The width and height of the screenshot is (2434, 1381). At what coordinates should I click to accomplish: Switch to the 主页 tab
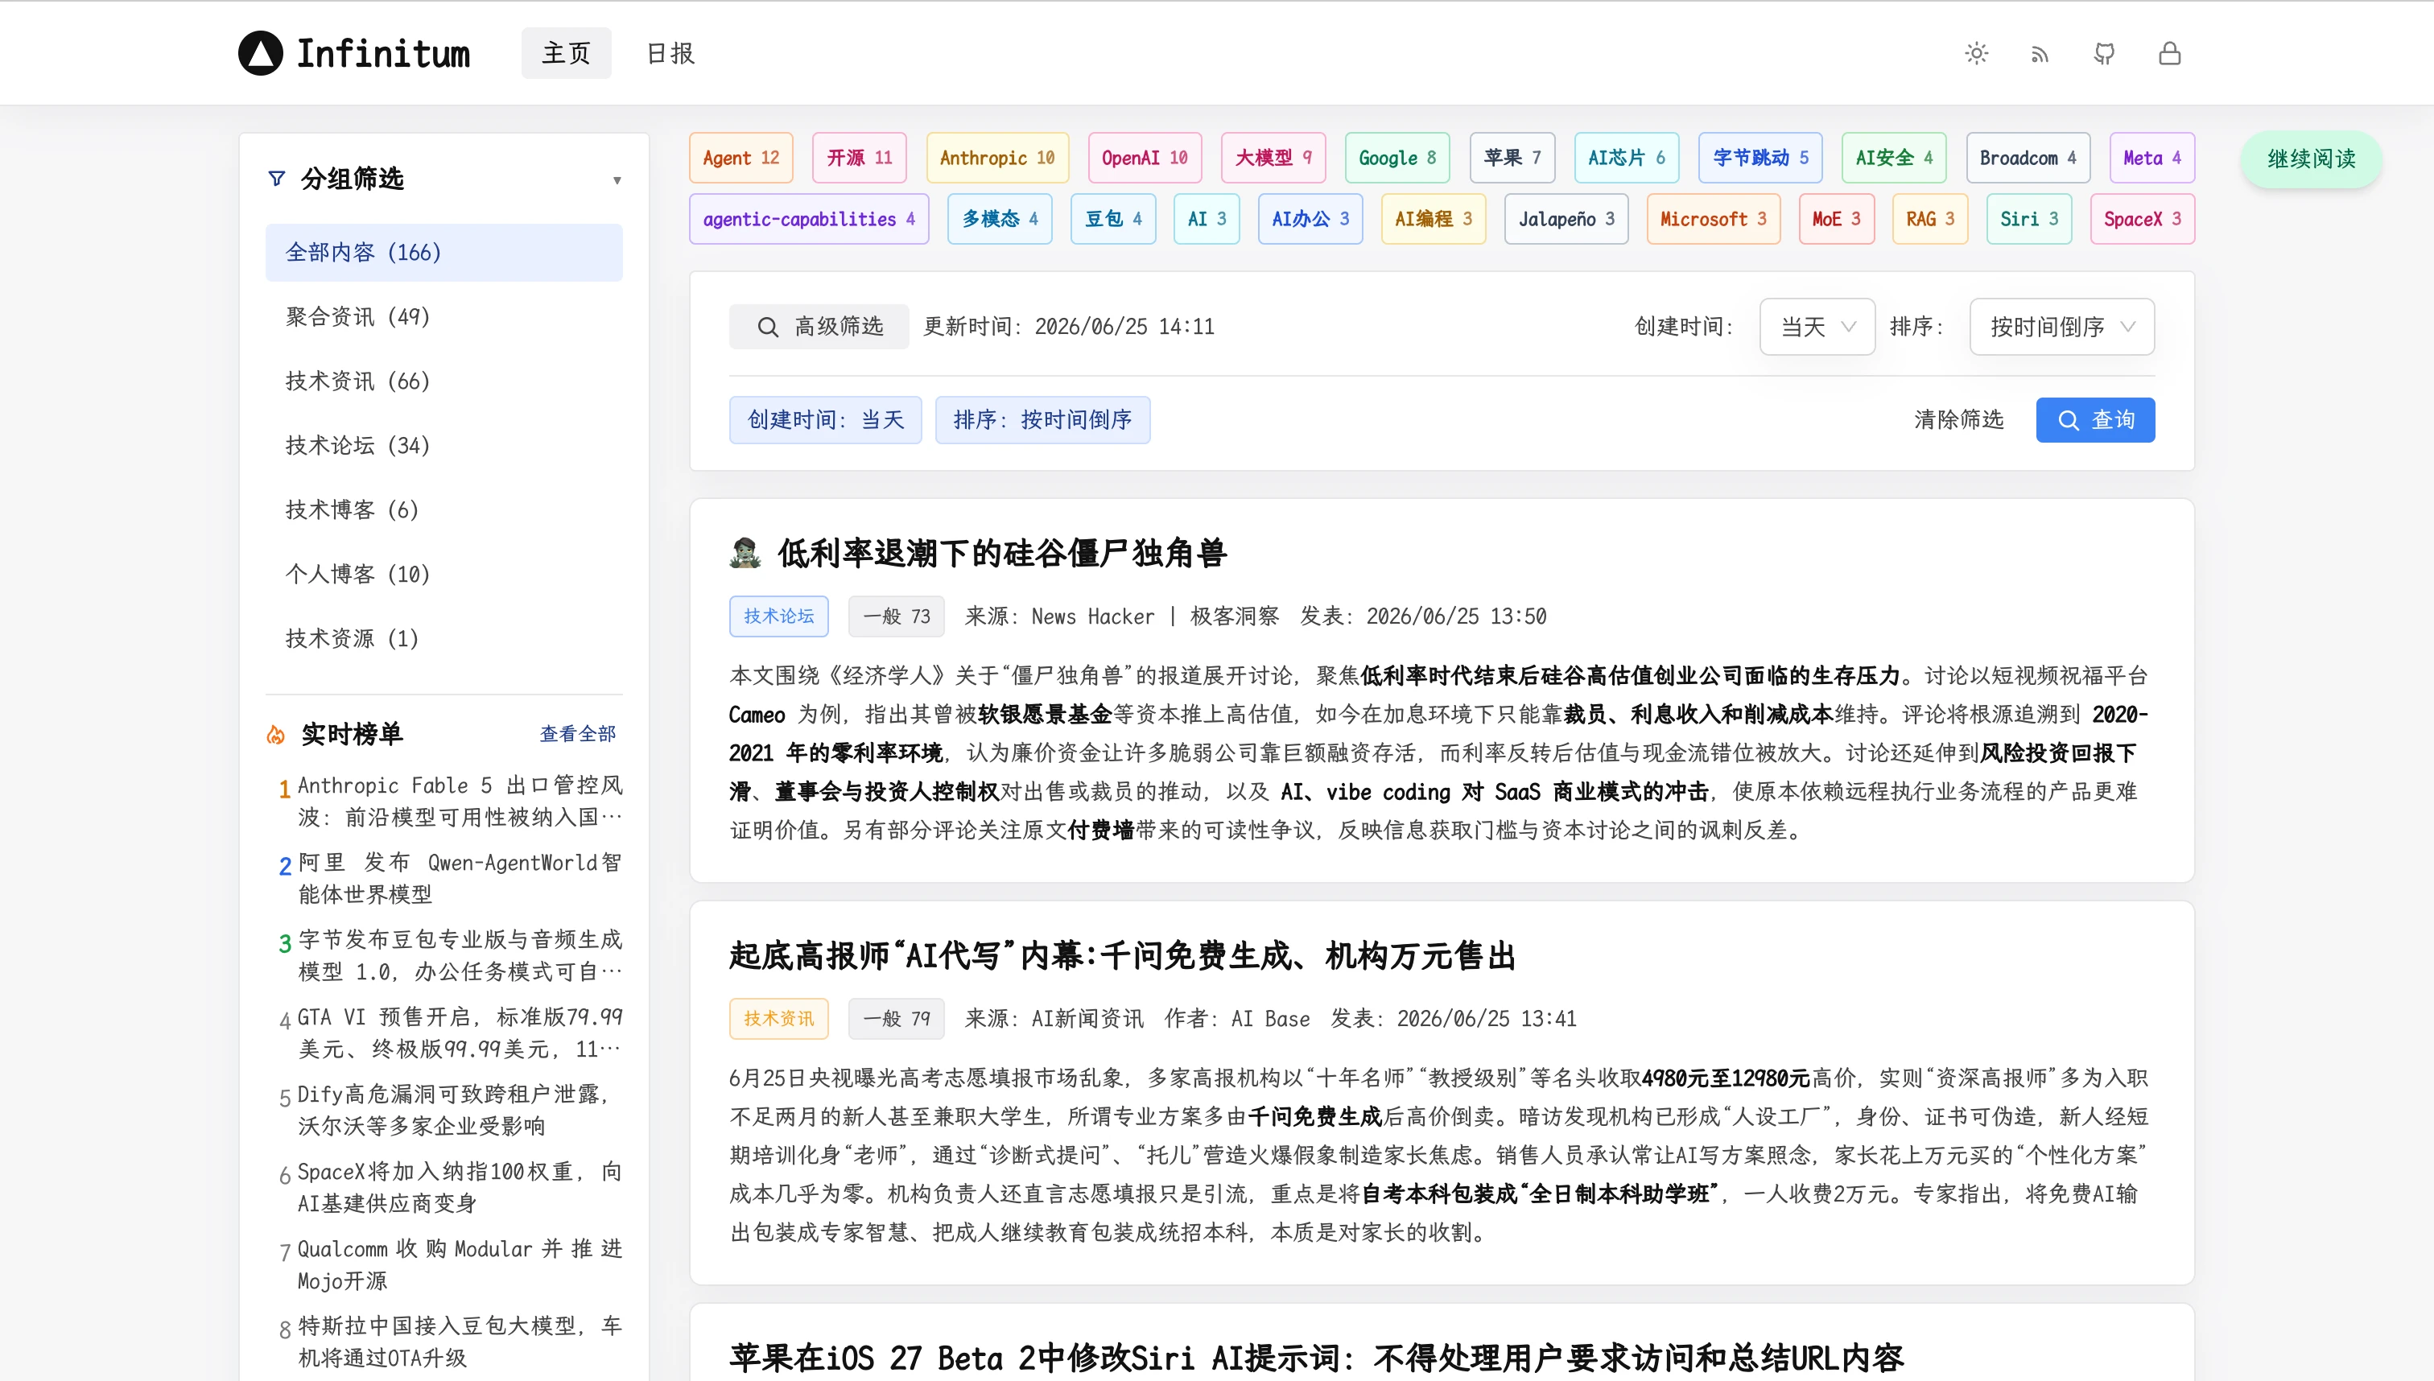click(567, 53)
